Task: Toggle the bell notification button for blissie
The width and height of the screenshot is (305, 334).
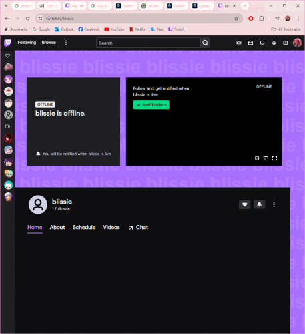Action: point(259,204)
